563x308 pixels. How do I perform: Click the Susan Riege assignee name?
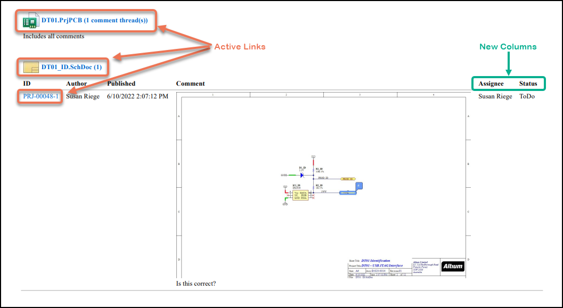tap(495, 96)
